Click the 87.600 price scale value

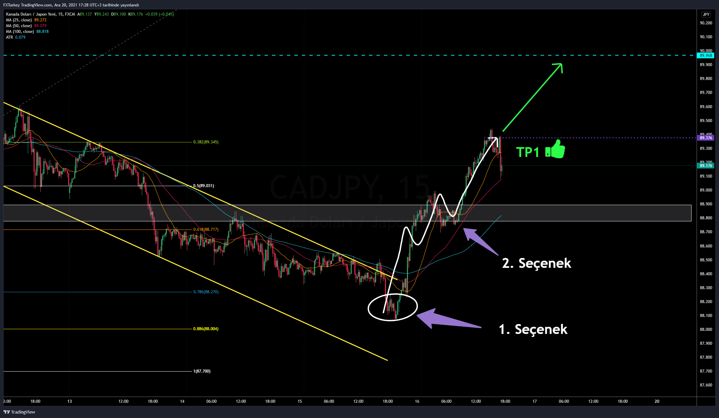click(x=706, y=385)
